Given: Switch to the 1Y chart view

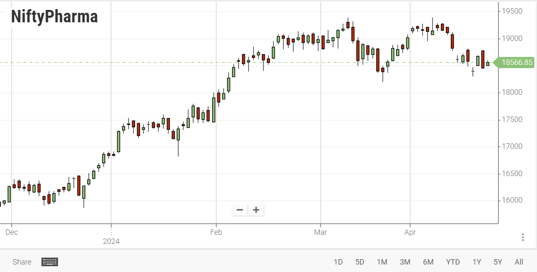Looking at the screenshot, I should (477, 262).
